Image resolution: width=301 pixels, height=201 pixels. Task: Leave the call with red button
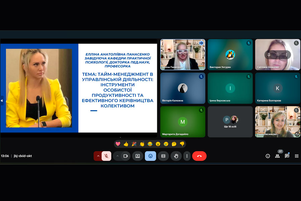pos(199,156)
